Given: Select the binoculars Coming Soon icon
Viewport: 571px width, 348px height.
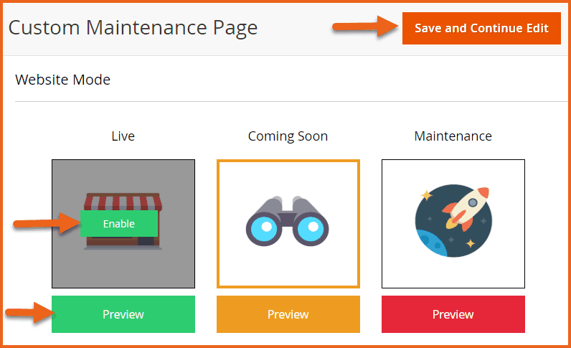Looking at the screenshot, I should (x=288, y=223).
